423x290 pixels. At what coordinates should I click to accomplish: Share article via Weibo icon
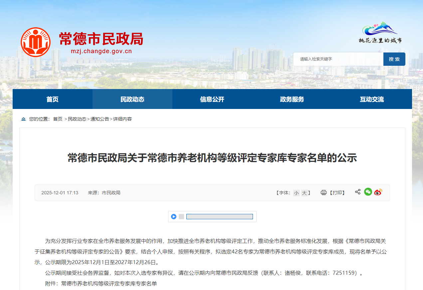(378, 192)
